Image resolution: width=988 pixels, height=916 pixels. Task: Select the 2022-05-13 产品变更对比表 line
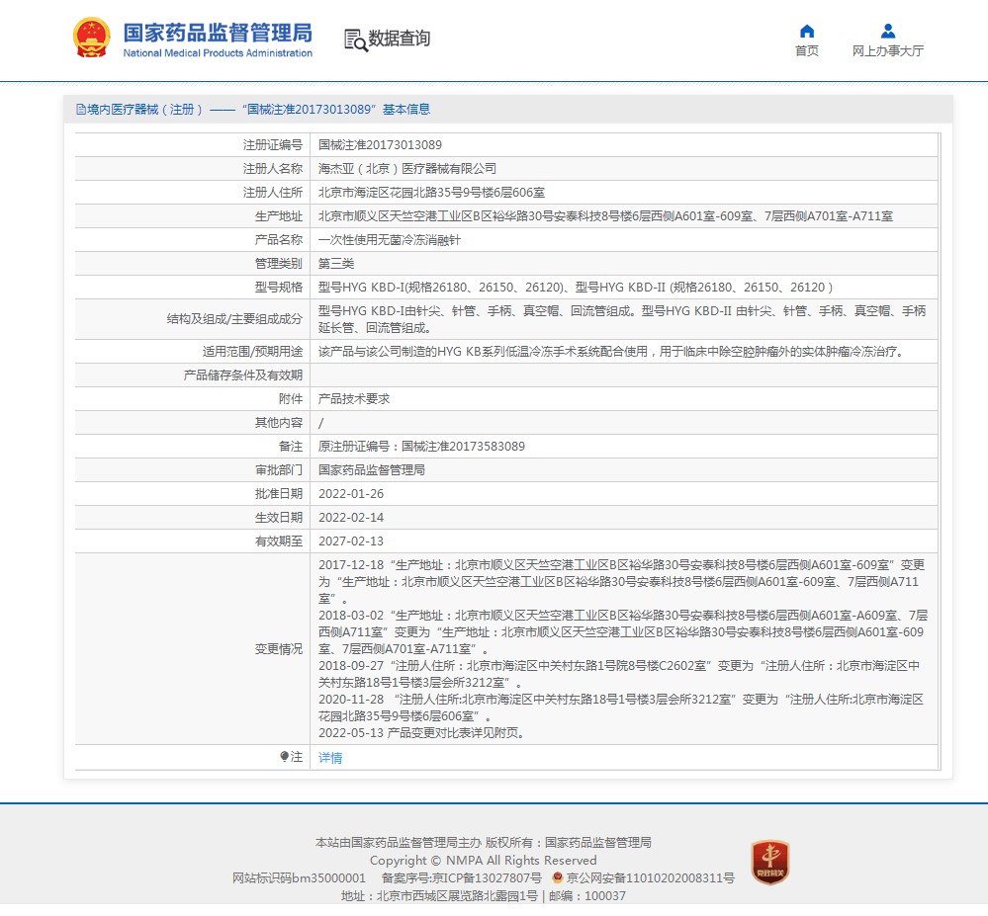[421, 733]
